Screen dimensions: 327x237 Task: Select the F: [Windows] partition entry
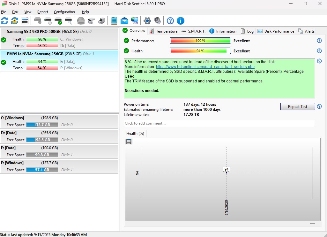tap(59, 166)
